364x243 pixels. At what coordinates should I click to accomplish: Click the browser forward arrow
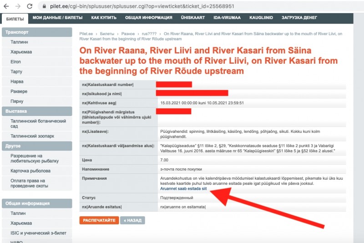tap(18, 6)
